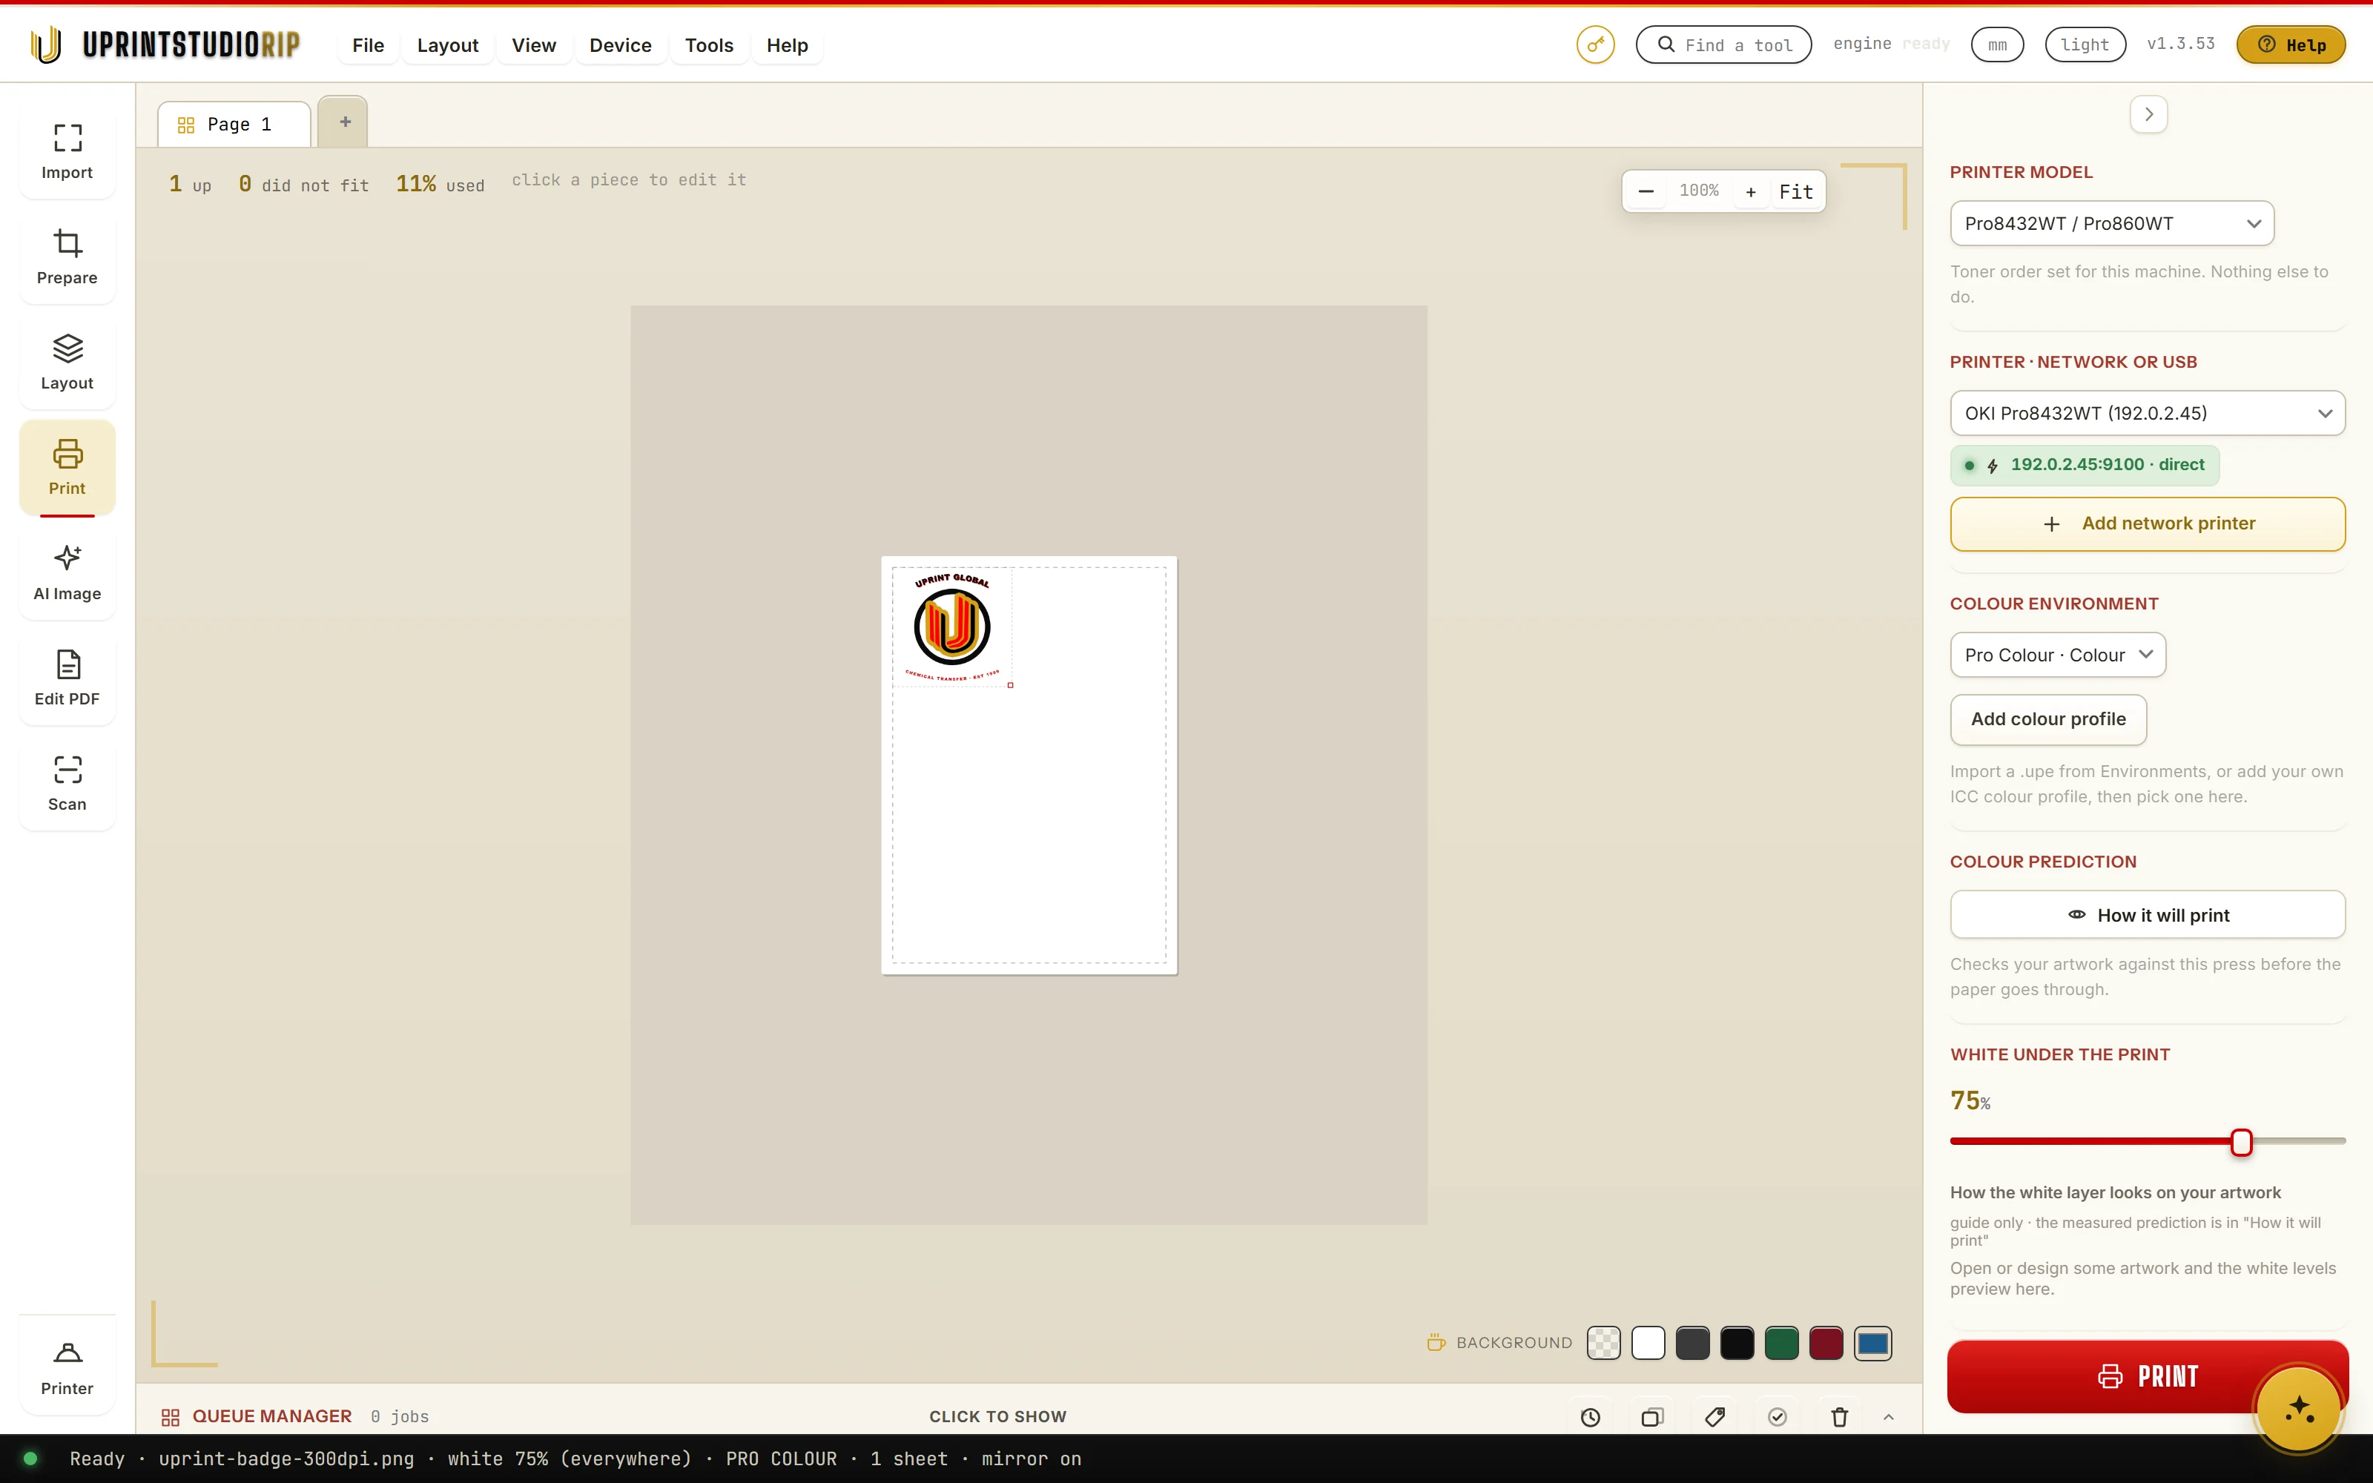Open queue history clock icon
The height and width of the screenshot is (1483, 2373).
pyautogui.click(x=1591, y=1416)
